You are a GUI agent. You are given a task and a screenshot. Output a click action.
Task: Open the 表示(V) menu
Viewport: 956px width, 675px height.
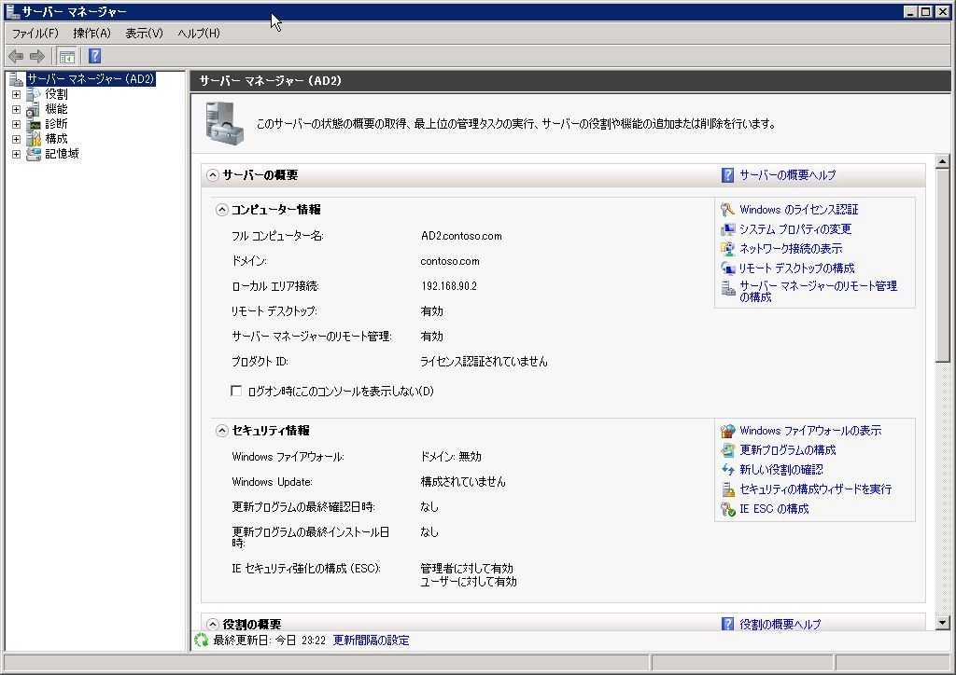point(145,34)
